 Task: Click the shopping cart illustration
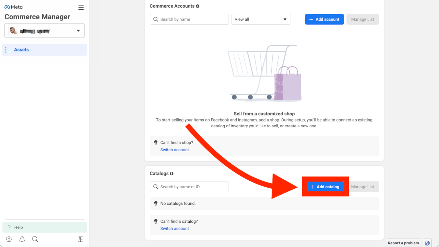point(264,73)
